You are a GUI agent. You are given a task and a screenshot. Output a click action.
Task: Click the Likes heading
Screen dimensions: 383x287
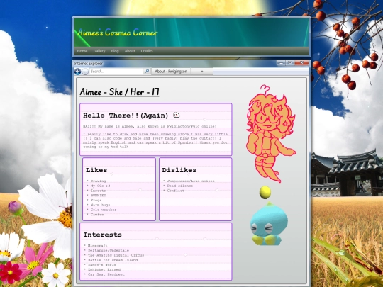(x=96, y=170)
